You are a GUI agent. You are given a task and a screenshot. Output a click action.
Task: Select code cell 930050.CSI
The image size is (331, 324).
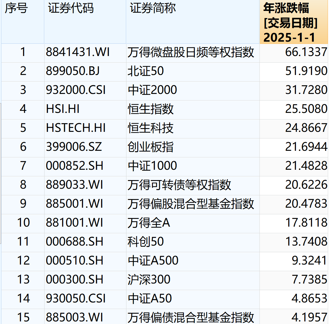pyautogui.click(x=85, y=300)
